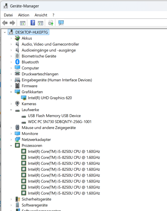Select the first Intel Core i5-8250U entry

point(64,151)
